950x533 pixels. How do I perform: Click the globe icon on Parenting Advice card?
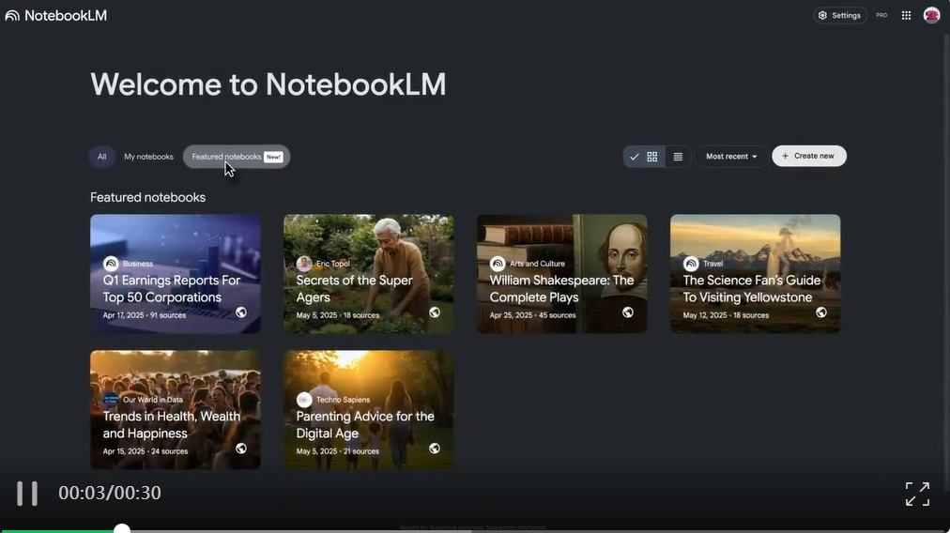click(435, 449)
